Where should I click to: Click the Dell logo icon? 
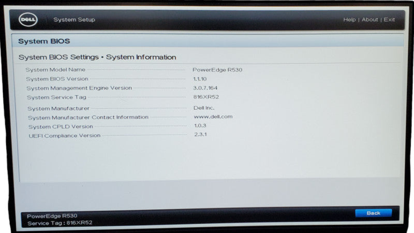click(28, 20)
